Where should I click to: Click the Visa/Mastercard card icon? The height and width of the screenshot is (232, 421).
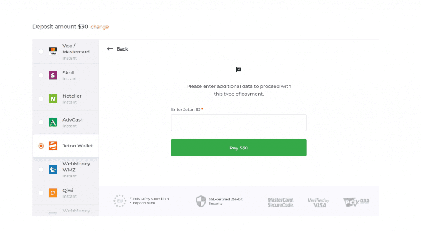pos(53,51)
